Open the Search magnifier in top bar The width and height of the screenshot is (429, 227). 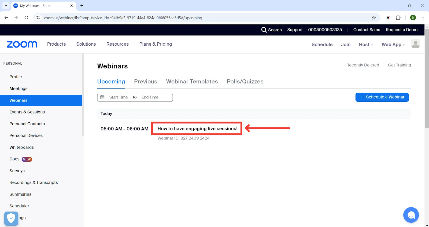[264, 30]
